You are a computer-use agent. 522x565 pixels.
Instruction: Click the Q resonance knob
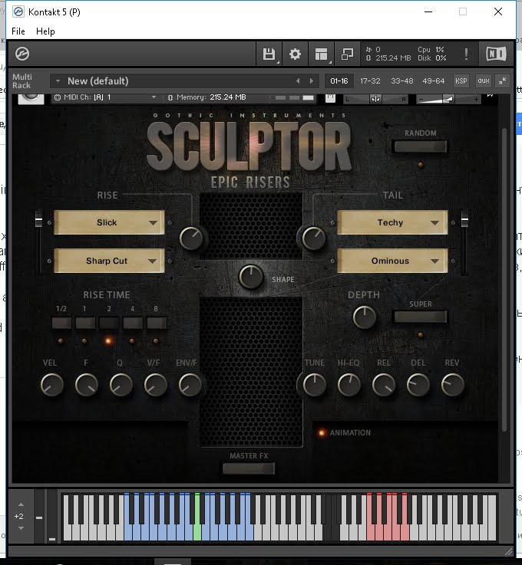tap(121, 385)
